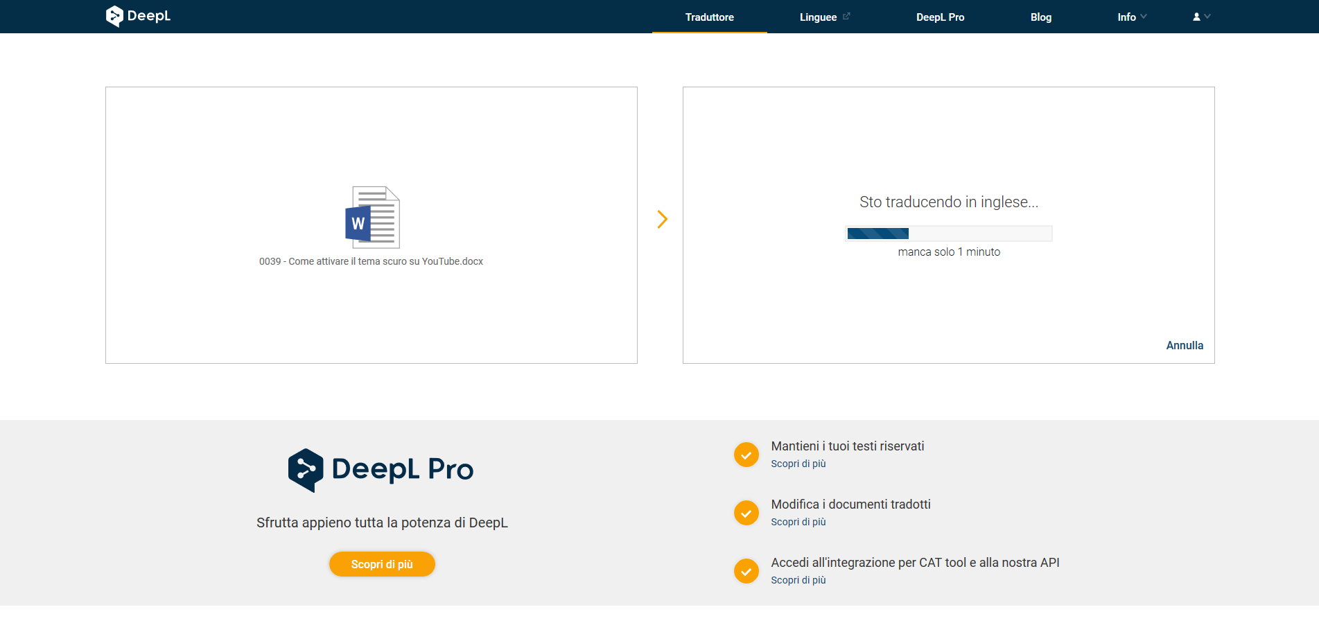Expand the Info menu
This screenshot has width=1319, height=623.
(x=1131, y=17)
